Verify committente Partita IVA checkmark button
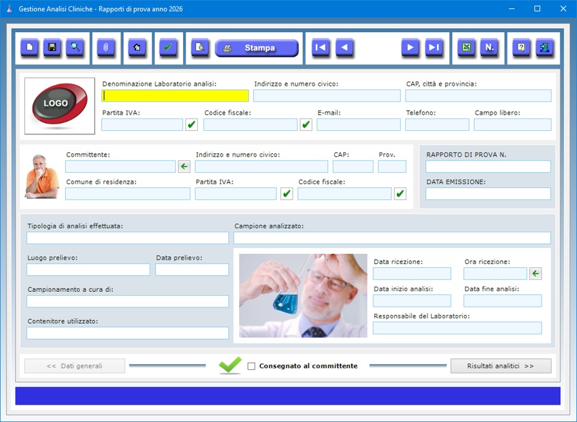577x422 pixels. pos(287,194)
